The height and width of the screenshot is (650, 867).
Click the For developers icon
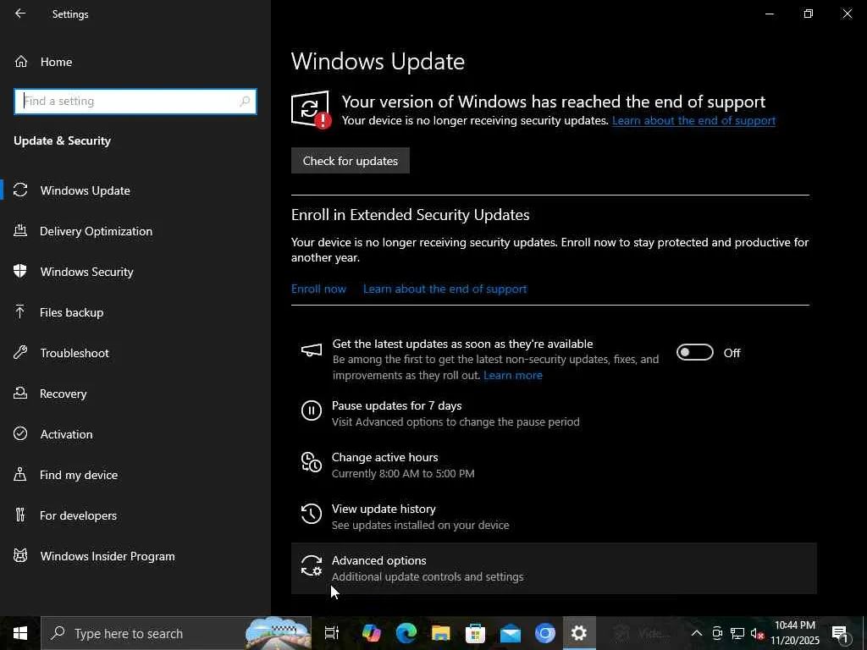[x=20, y=515]
